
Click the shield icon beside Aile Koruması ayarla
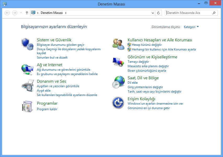click(129, 49)
